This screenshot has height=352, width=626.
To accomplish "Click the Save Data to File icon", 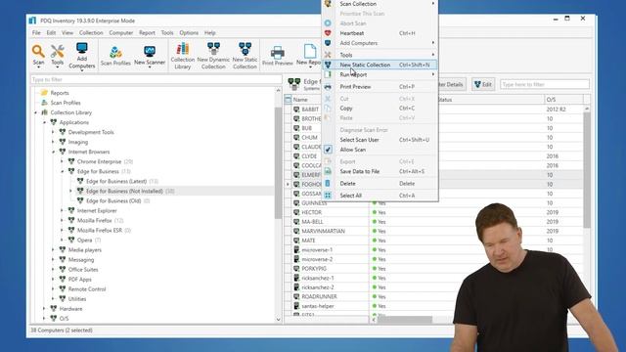I will (x=328, y=171).
